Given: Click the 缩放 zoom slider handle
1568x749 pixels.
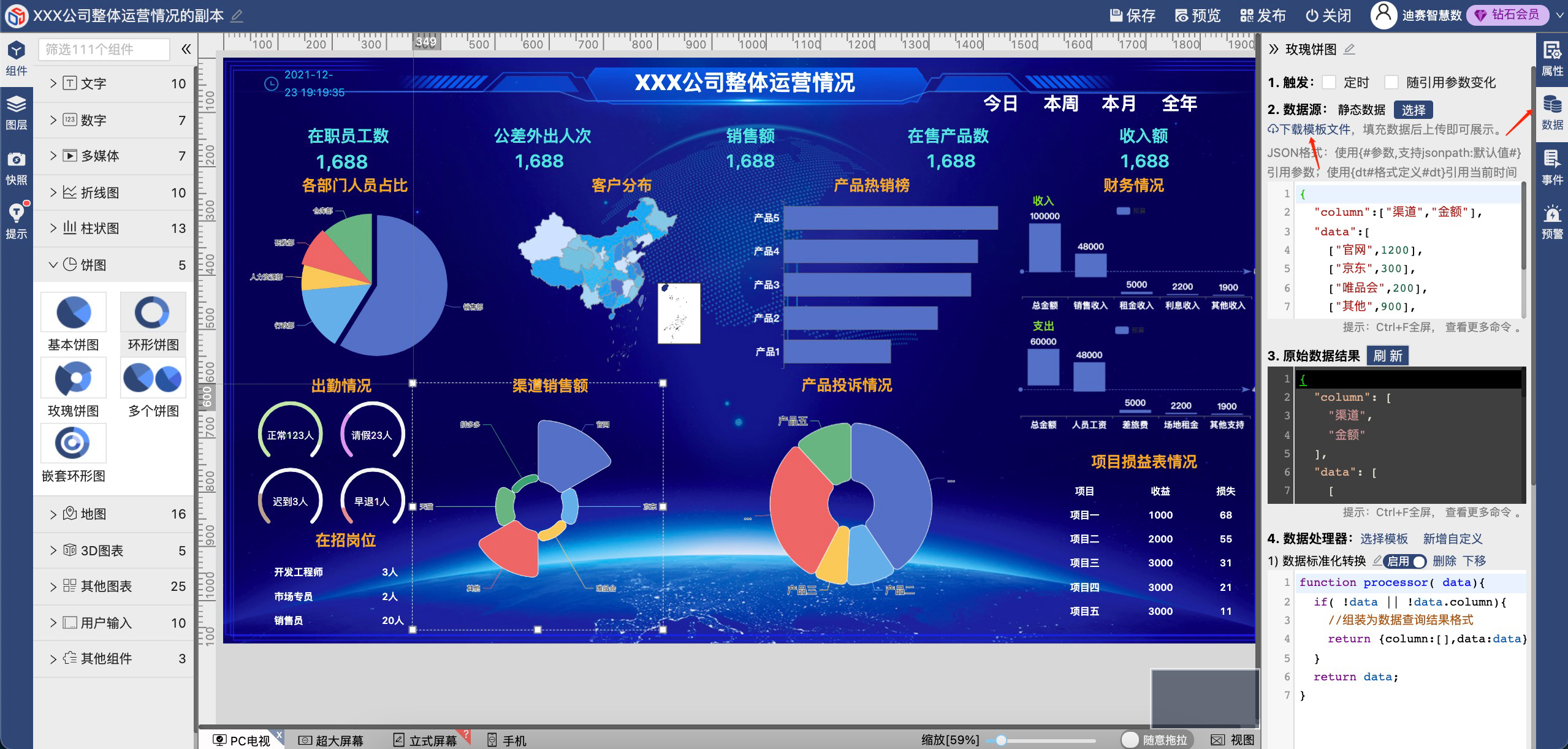Looking at the screenshot, I should 1001,740.
